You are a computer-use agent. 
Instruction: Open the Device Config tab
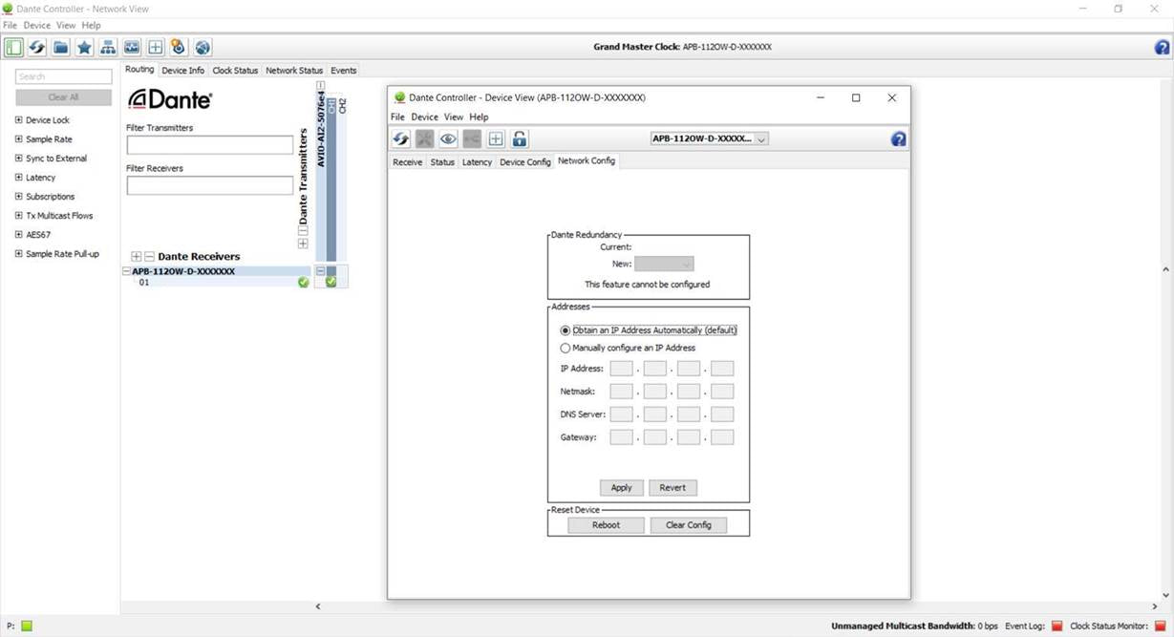point(524,162)
